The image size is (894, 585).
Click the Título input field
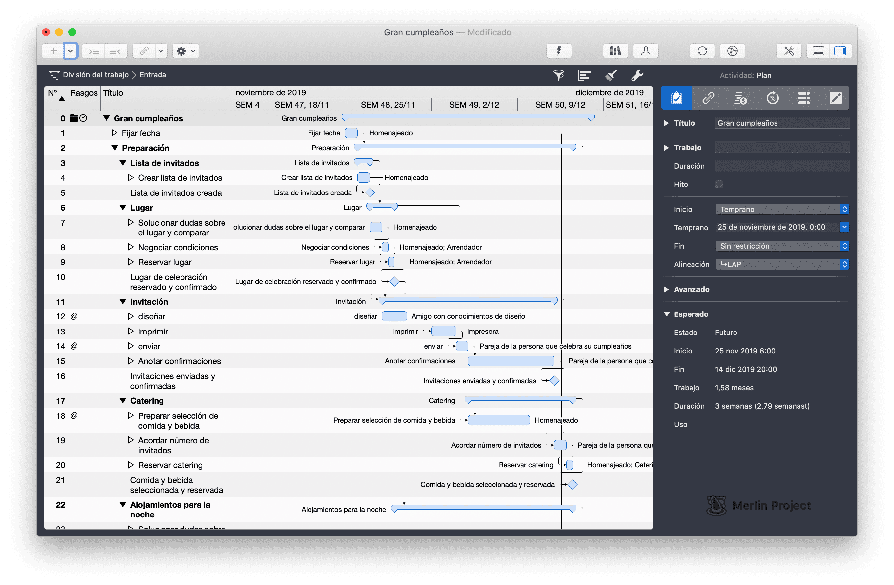coord(782,123)
